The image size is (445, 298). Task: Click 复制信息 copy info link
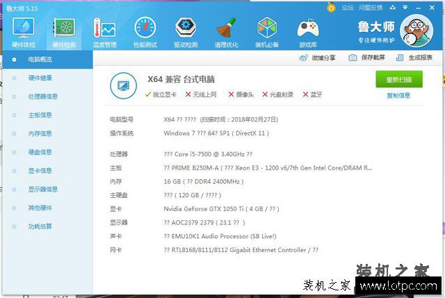pyautogui.click(x=398, y=96)
